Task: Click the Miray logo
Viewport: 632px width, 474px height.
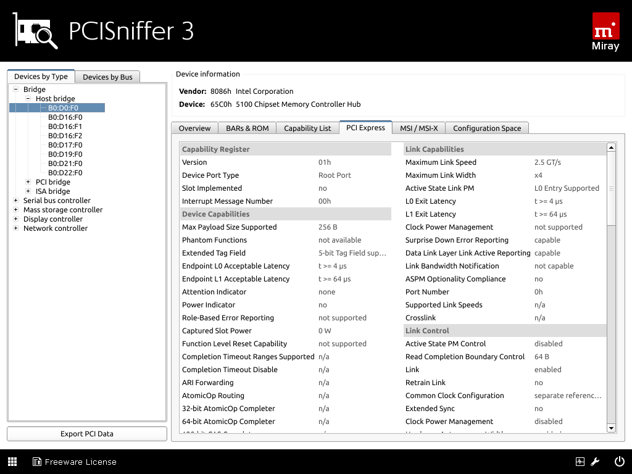Action: pyautogui.click(x=605, y=31)
